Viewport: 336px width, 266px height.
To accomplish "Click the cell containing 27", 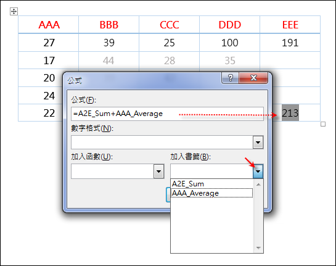I will click(49, 43).
